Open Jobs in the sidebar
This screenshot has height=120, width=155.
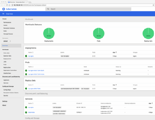tap(5, 62)
